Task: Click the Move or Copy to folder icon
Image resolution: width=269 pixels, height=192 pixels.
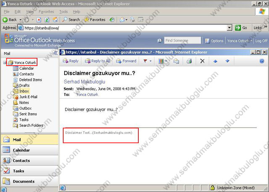Action: click(176, 61)
